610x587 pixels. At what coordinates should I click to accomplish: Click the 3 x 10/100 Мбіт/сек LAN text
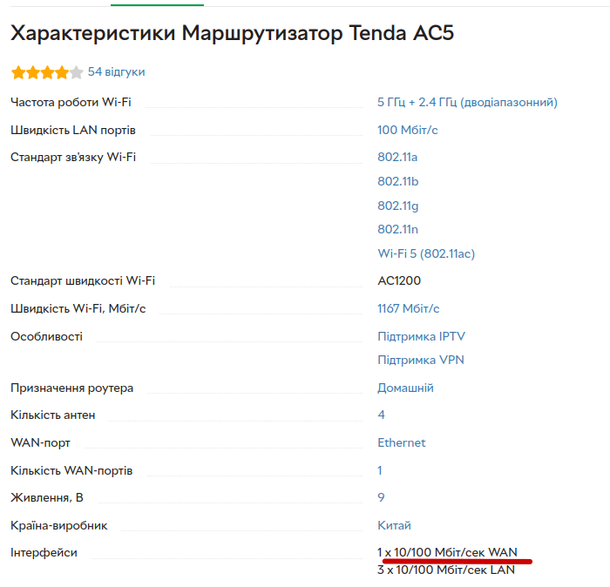[446, 570]
